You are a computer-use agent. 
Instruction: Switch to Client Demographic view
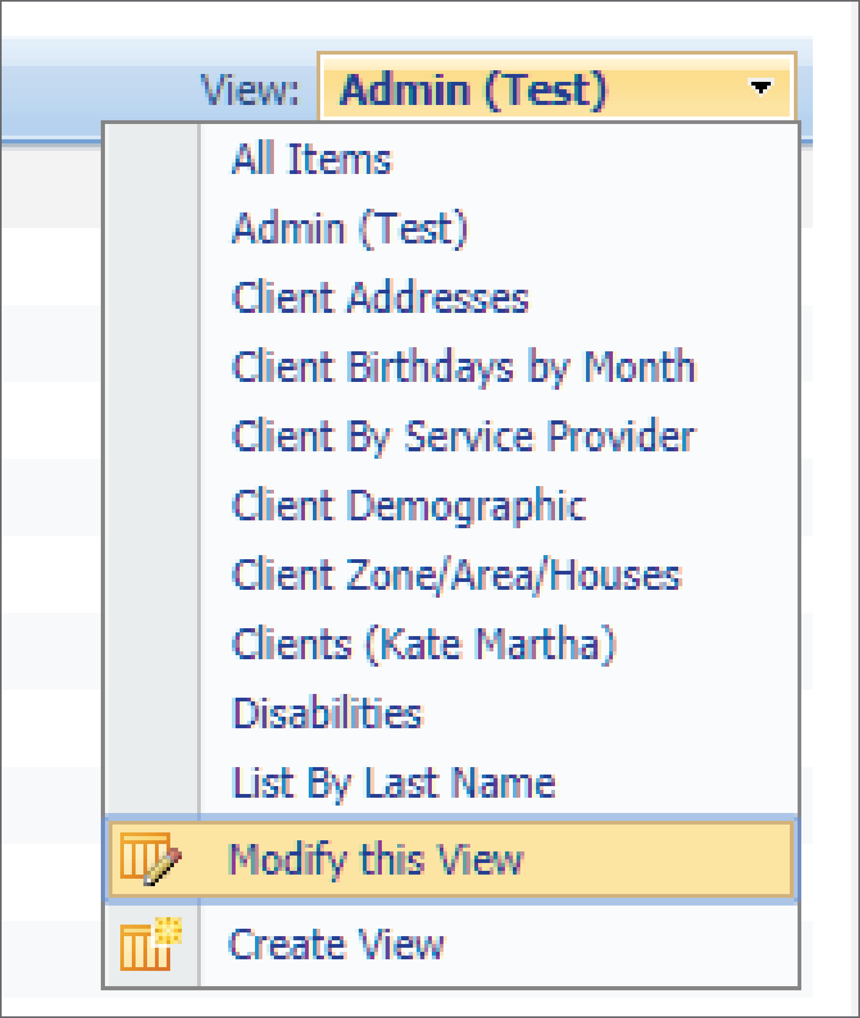click(x=410, y=506)
